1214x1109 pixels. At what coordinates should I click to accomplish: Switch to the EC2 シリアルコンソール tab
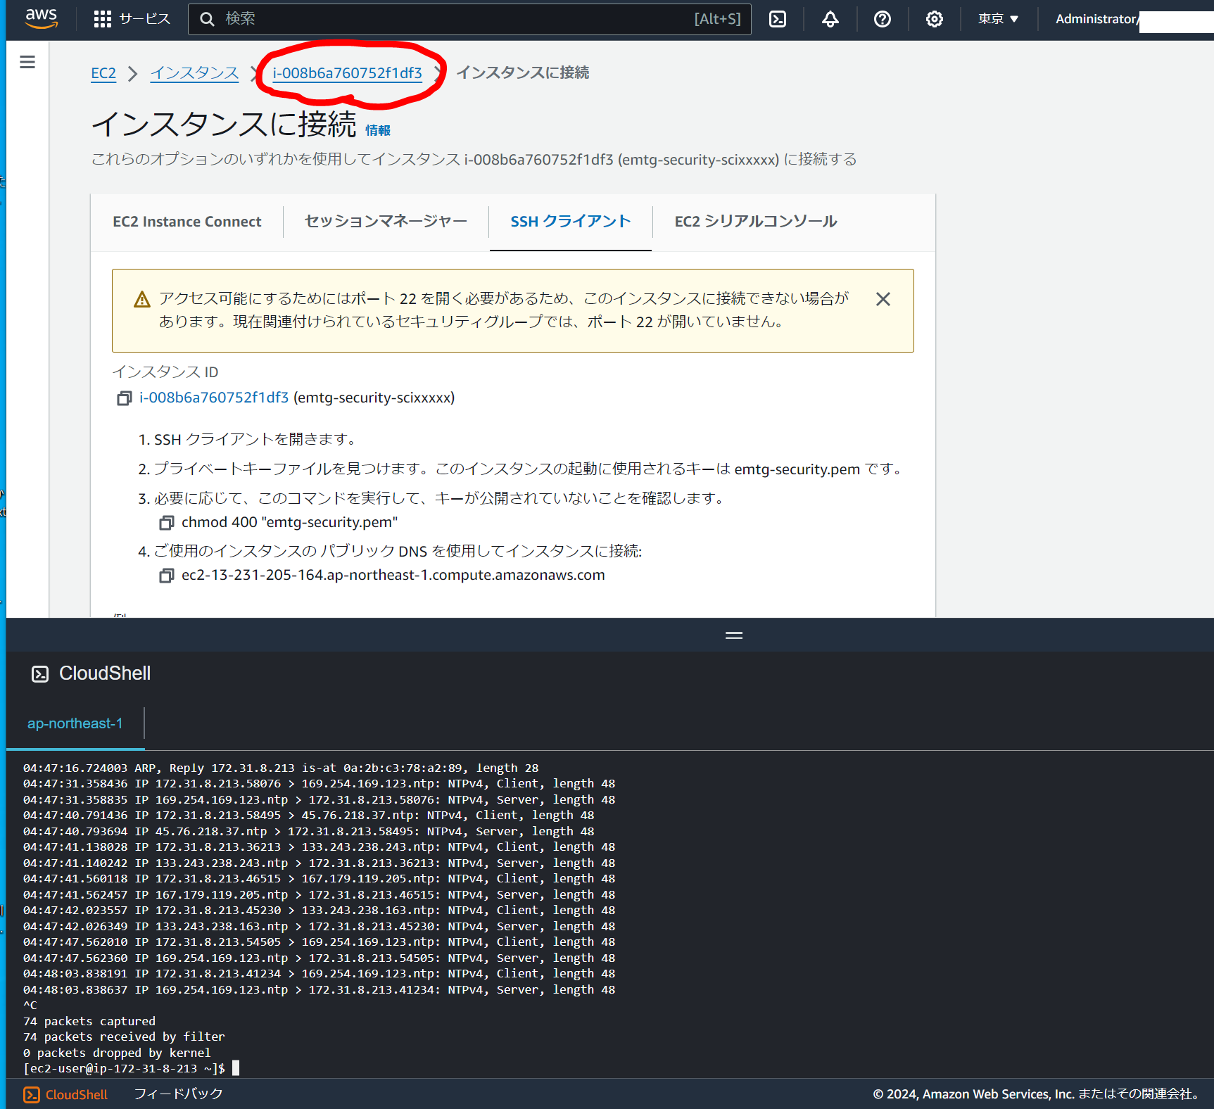coord(756,222)
